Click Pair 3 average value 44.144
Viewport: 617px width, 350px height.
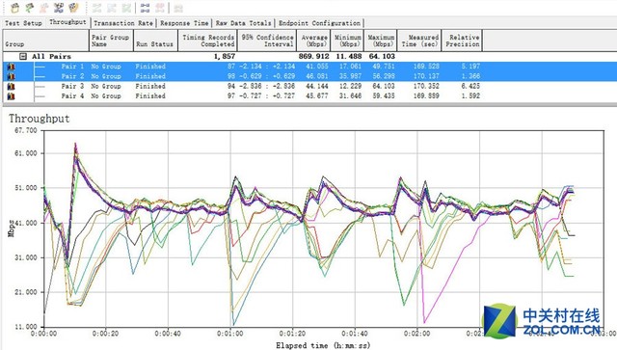[317, 86]
